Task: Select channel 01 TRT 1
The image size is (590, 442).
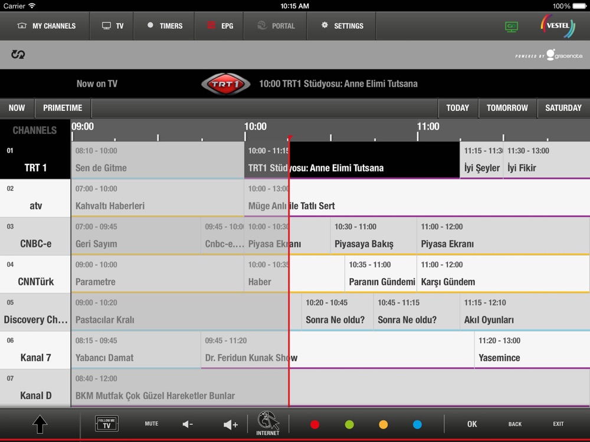Action: click(35, 160)
